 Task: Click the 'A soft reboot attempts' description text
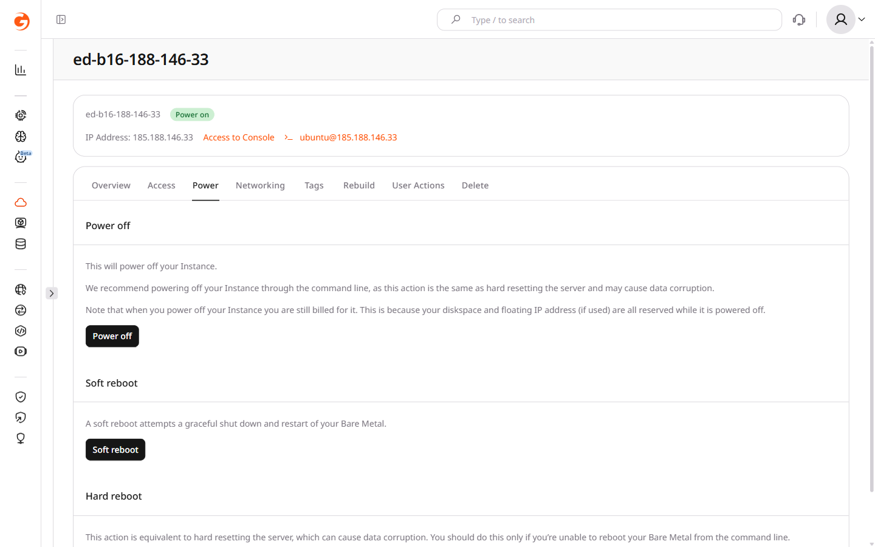(236, 424)
